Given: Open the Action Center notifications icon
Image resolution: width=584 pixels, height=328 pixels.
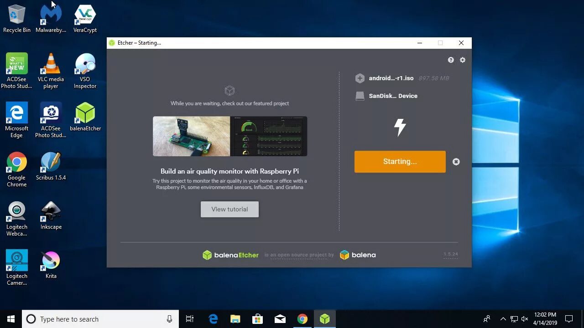Looking at the screenshot, I should click(569, 319).
